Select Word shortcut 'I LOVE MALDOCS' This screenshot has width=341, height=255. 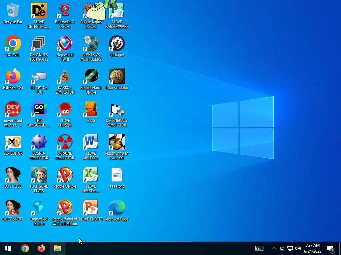(91, 147)
